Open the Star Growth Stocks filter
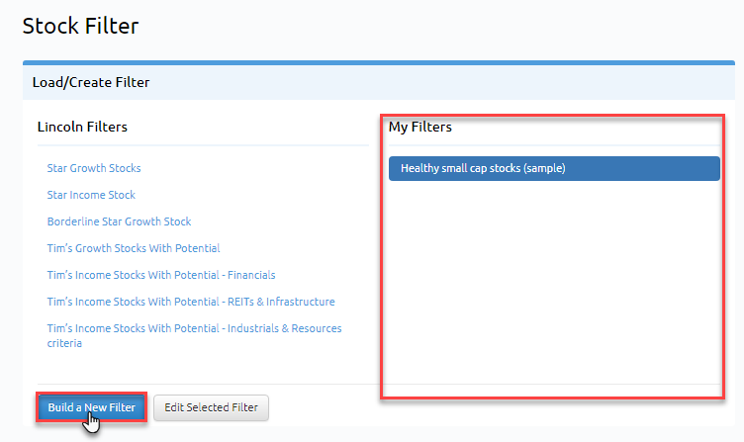The width and height of the screenshot is (744, 442). pyautogui.click(x=94, y=168)
